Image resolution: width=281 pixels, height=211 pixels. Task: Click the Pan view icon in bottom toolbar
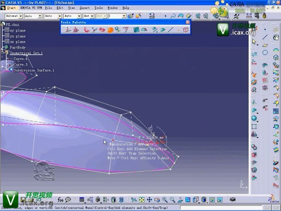click(149, 200)
